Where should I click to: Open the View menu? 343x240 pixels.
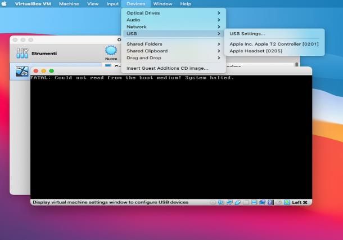click(93, 4)
